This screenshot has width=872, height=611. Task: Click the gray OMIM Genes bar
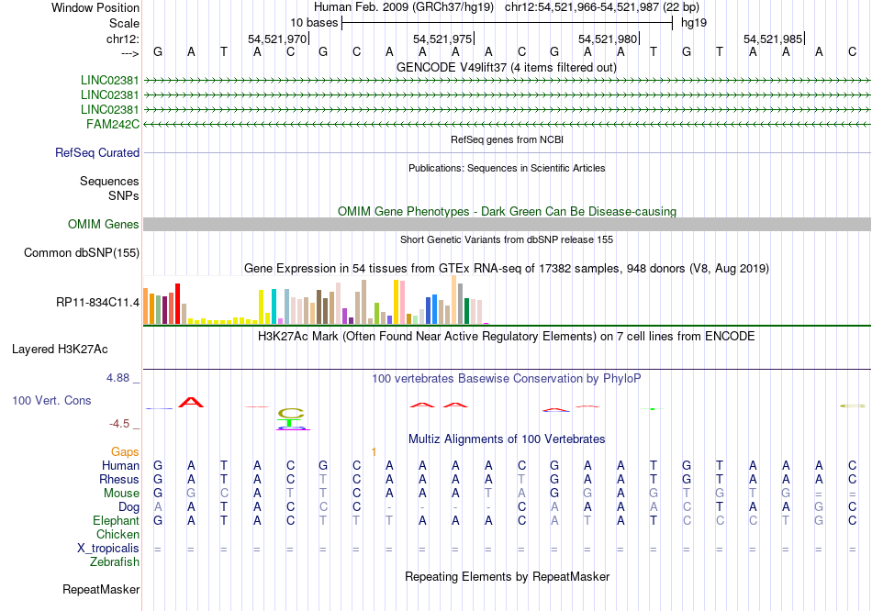[x=508, y=224]
